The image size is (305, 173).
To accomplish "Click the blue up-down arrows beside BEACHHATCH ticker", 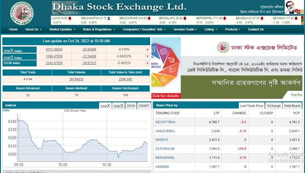I will coord(109,18).
